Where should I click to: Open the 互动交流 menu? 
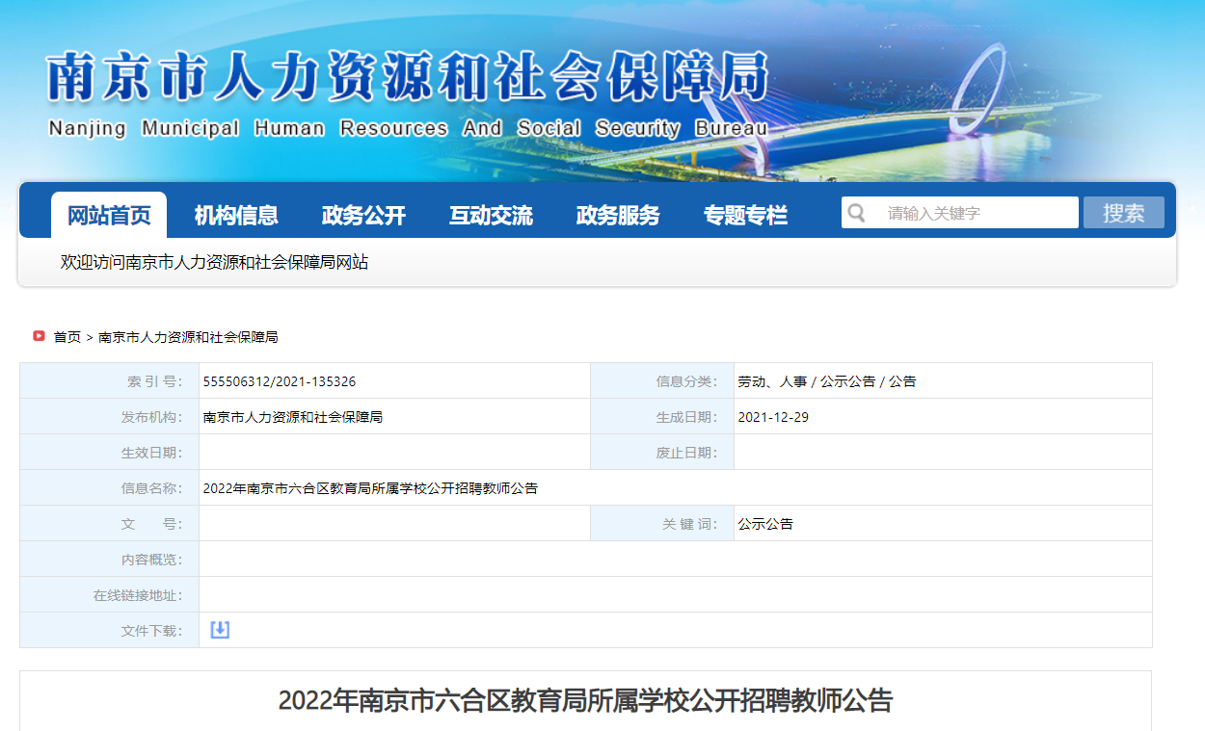491,215
